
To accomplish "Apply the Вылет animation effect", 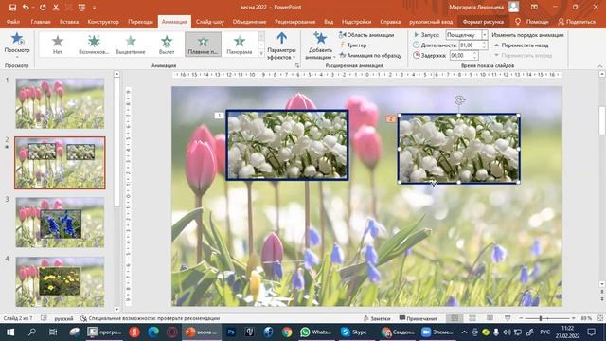I will point(167,45).
